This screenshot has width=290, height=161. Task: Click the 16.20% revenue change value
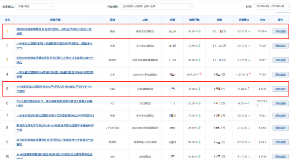pyautogui.click(x=242, y=89)
